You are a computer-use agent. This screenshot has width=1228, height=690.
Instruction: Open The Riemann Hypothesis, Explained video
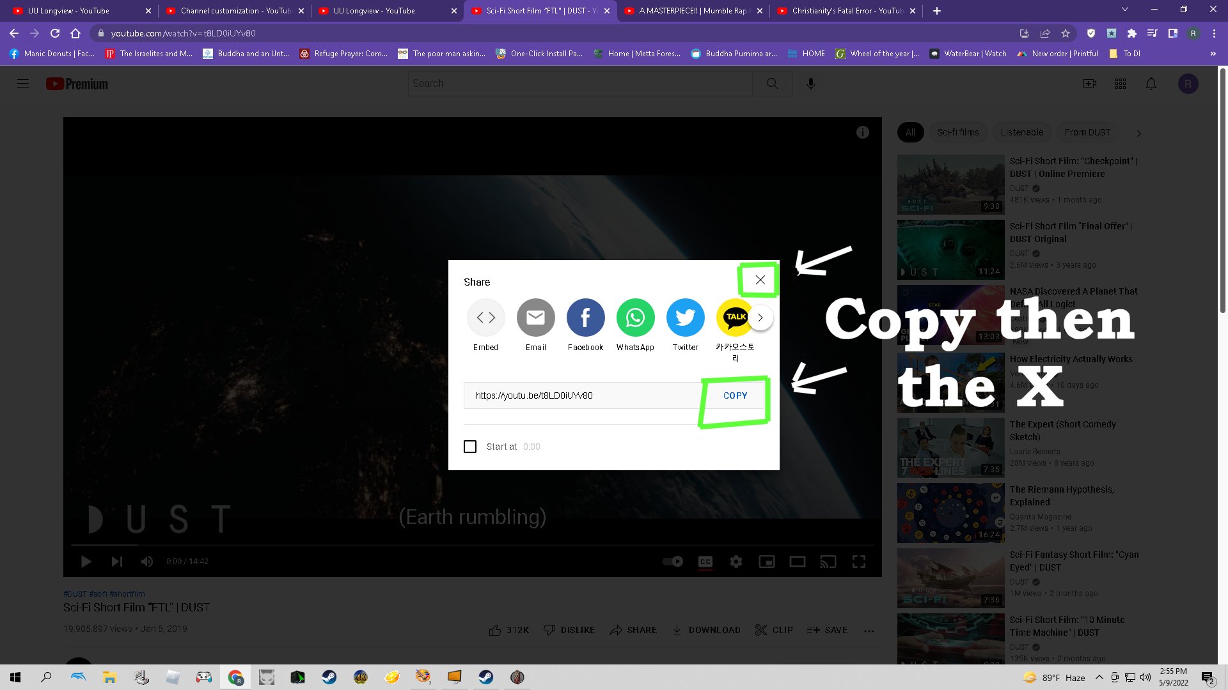(x=1062, y=496)
